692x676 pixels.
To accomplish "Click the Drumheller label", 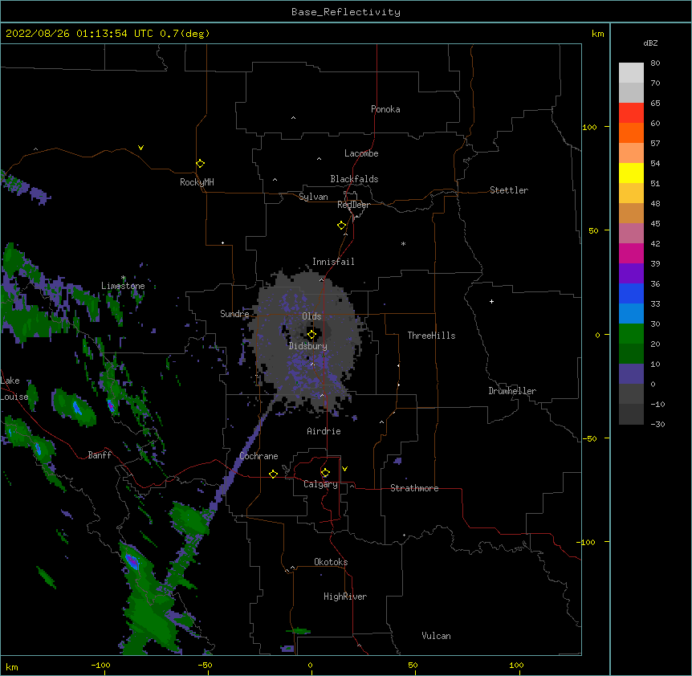I will coord(512,391).
